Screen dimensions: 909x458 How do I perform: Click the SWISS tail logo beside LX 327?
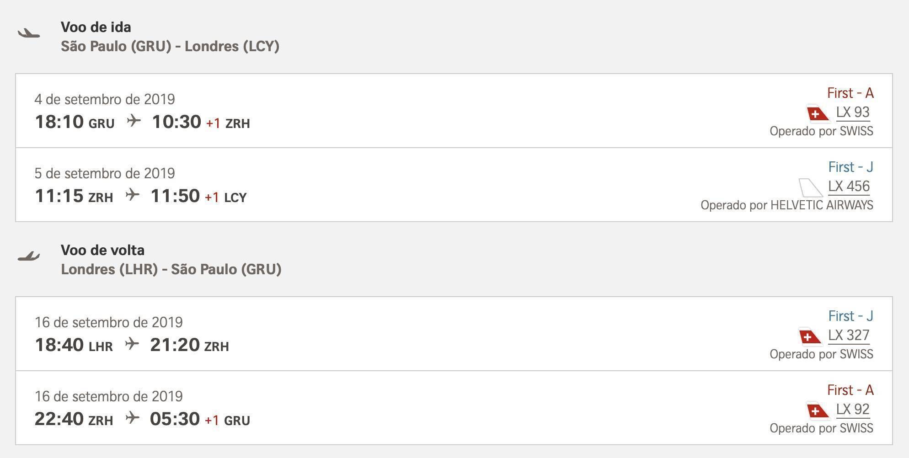pyautogui.click(x=810, y=336)
